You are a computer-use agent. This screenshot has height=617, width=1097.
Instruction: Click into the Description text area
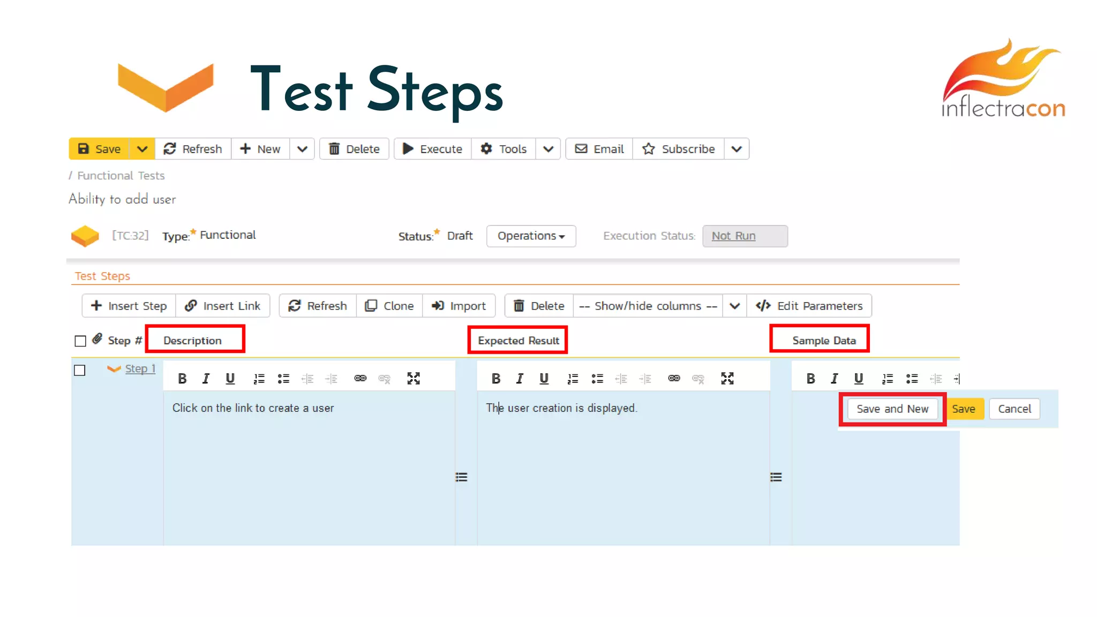coord(309,468)
